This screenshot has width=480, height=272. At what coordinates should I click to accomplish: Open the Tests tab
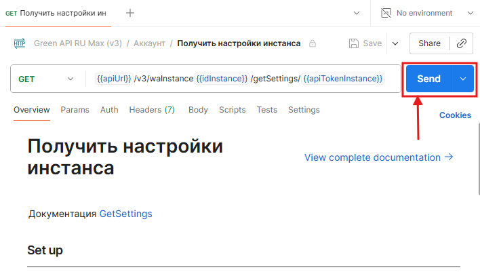click(267, 110)
